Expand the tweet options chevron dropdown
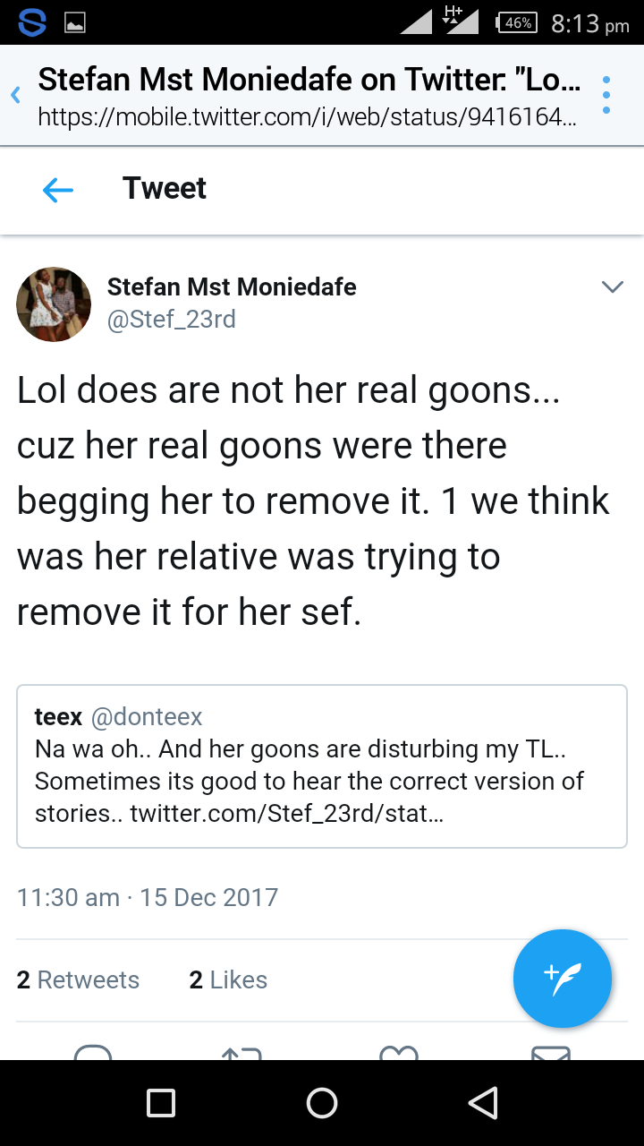This screenshot has height=1146, width=644. click(x=613, y=287)
